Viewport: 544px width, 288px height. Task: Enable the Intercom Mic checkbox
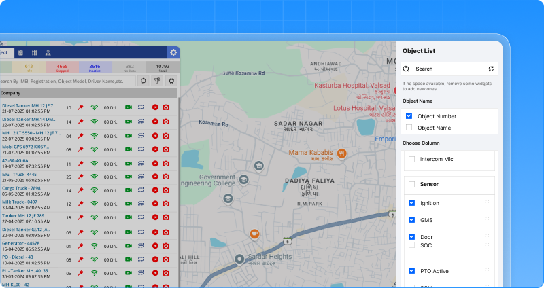pyautogui.click(x=411, y=160)
